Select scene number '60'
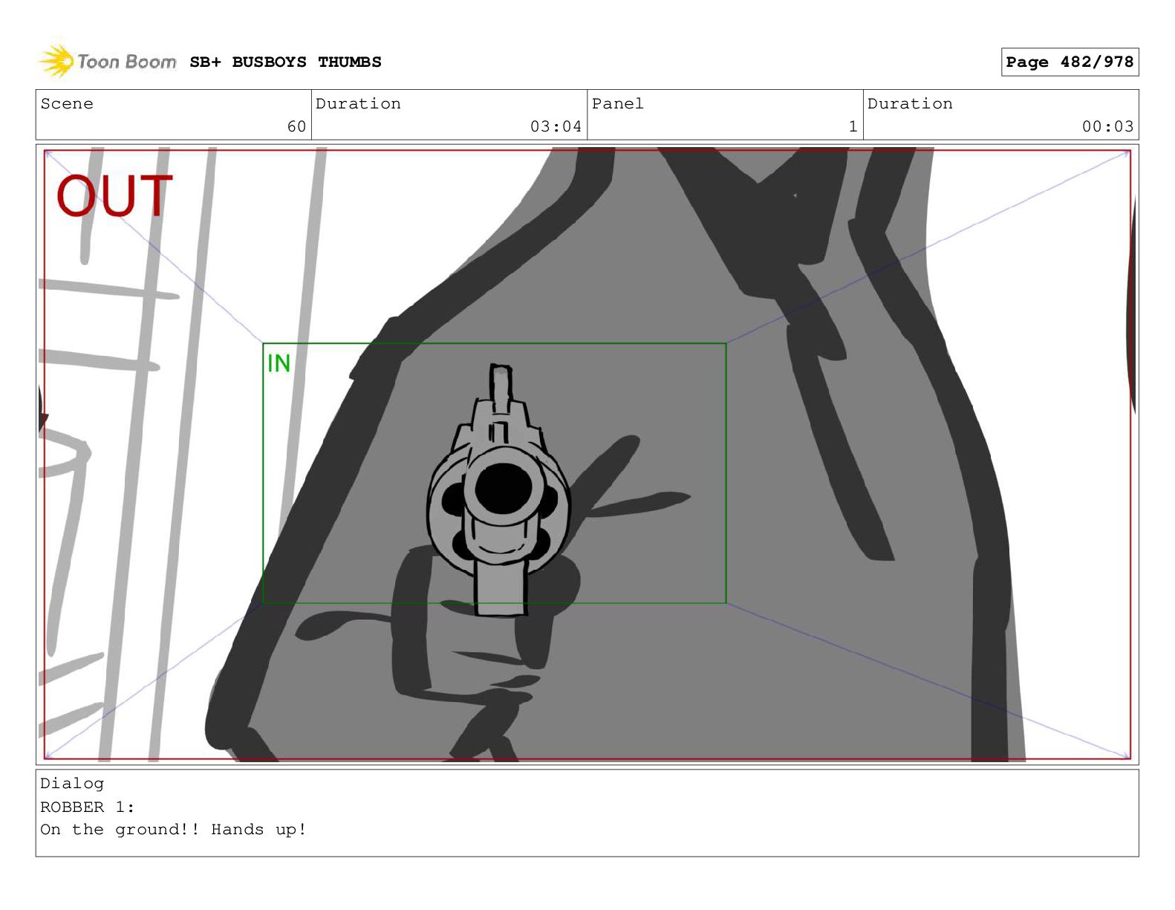Screen dimensions: 1175x910 [x=296, y=126]
